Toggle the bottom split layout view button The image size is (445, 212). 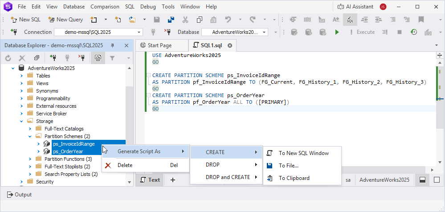(423, 180)
